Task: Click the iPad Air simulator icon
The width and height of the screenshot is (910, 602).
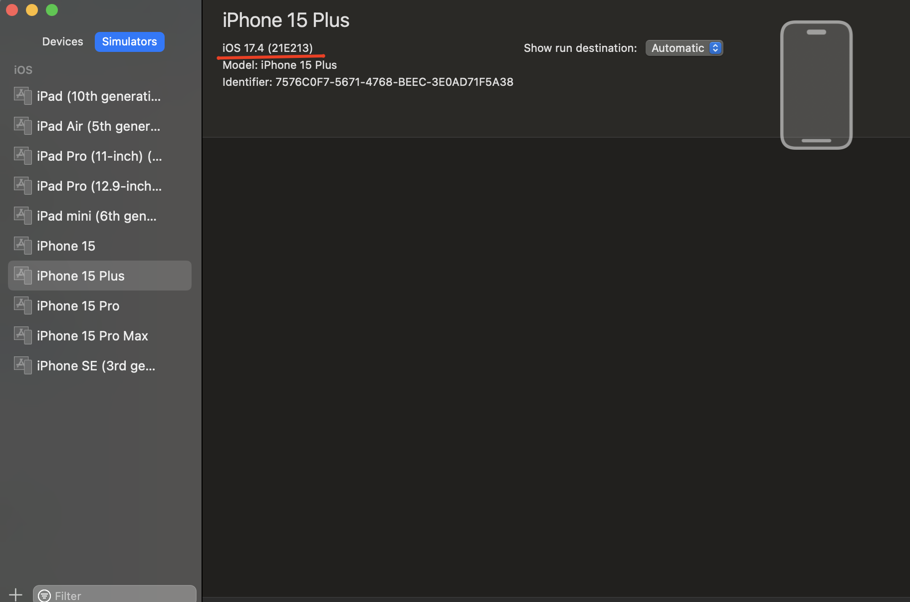Action: coord(23,125)
